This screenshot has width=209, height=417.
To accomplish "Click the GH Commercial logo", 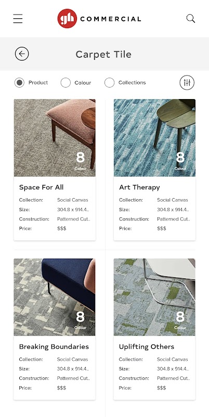I will pyautogui.click(x=99, y=19).
